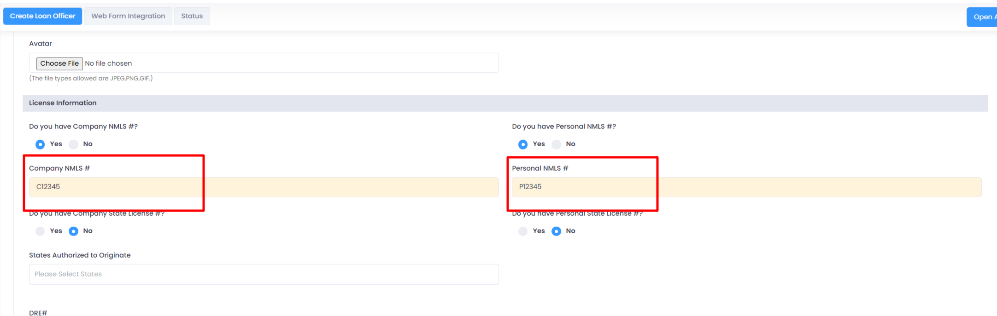Image resolution: width=997 pixels, height=316 pixels.
Task: Select Yes for Personal NMLS # question
Action: 523,144
